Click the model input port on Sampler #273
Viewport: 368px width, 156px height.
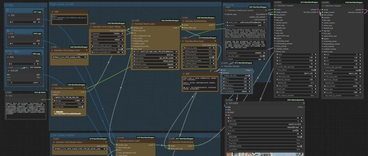coord(275,10)
